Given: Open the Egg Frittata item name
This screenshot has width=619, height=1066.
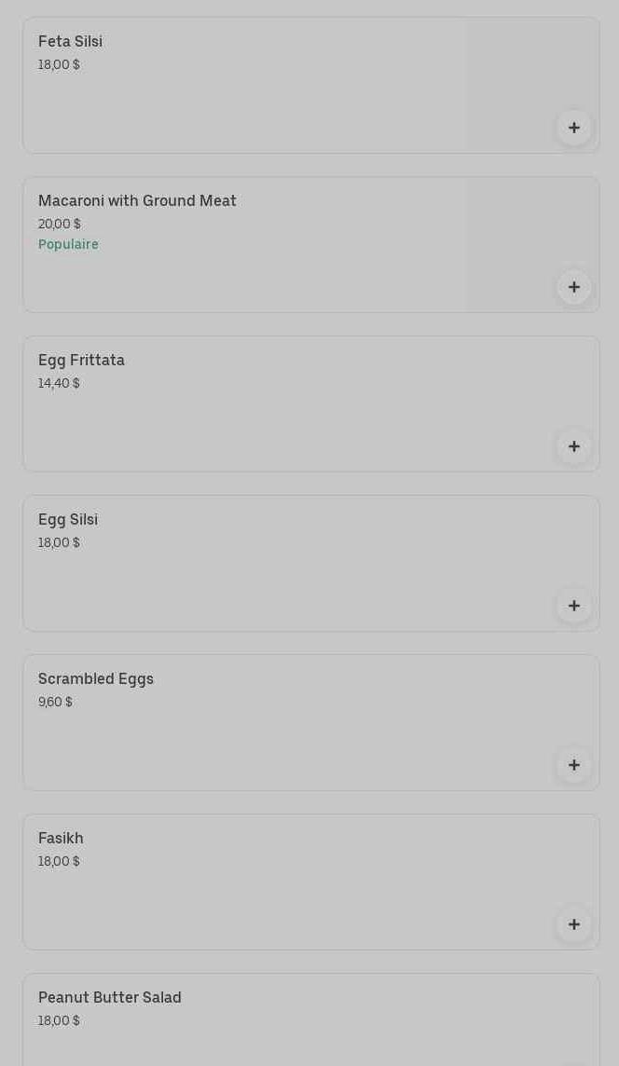Looking at the screenshot, I should 81,360.
